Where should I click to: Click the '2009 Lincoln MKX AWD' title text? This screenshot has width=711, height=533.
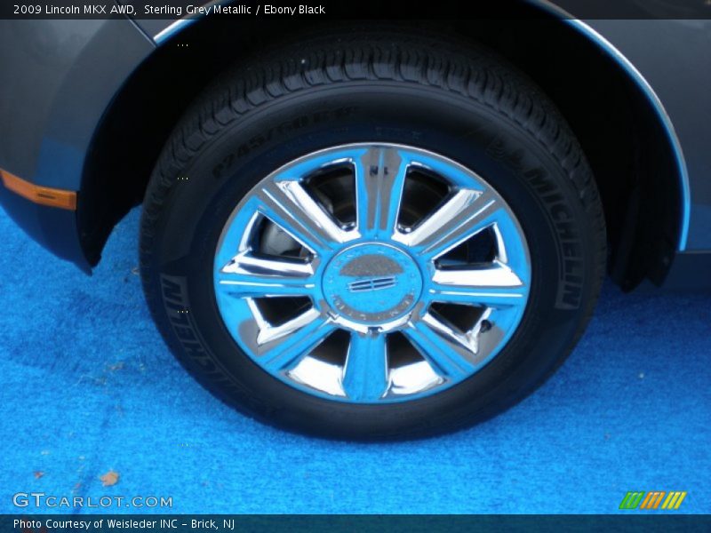[x=75, y=10]
